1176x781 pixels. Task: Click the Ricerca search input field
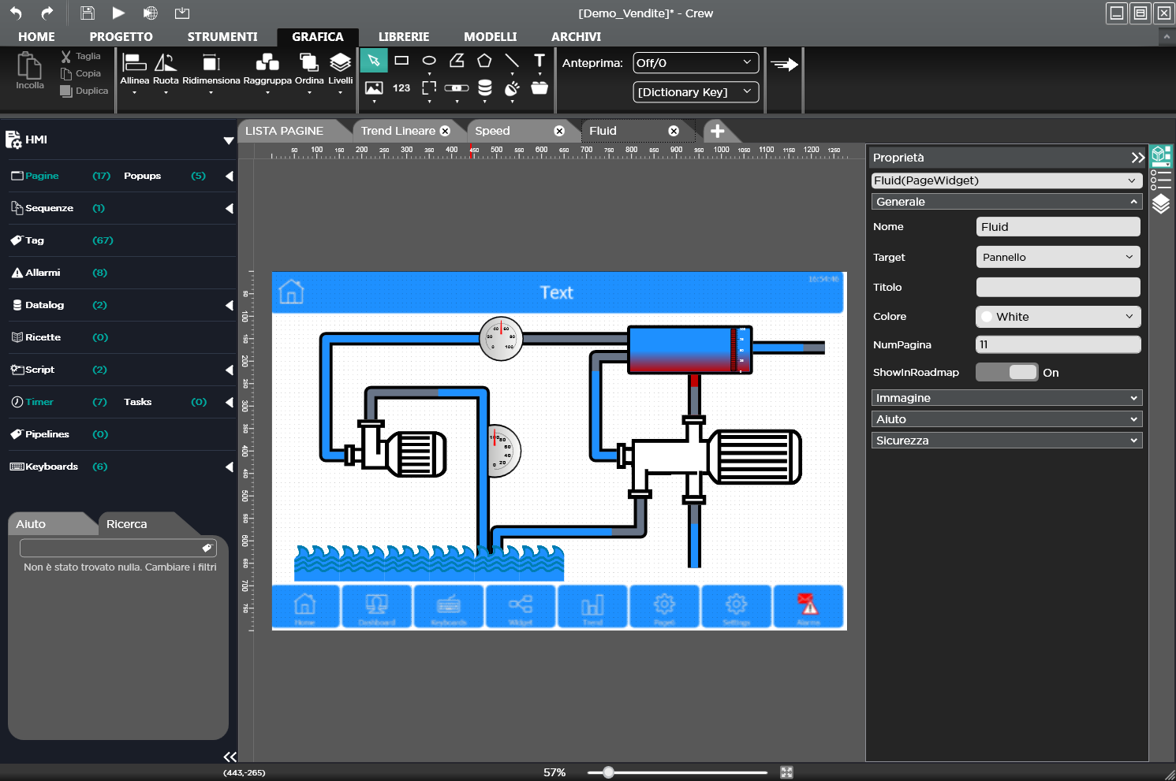pyautogui.click(x=118, y=548)
